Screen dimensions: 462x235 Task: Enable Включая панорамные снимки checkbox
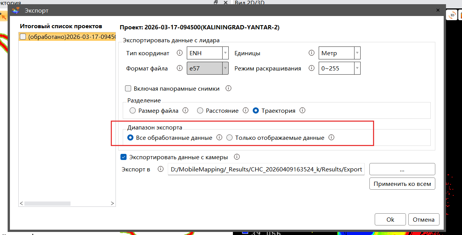[128, 88]
